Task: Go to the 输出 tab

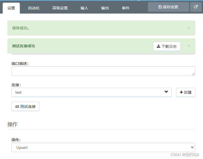Action: pos(105,8)
